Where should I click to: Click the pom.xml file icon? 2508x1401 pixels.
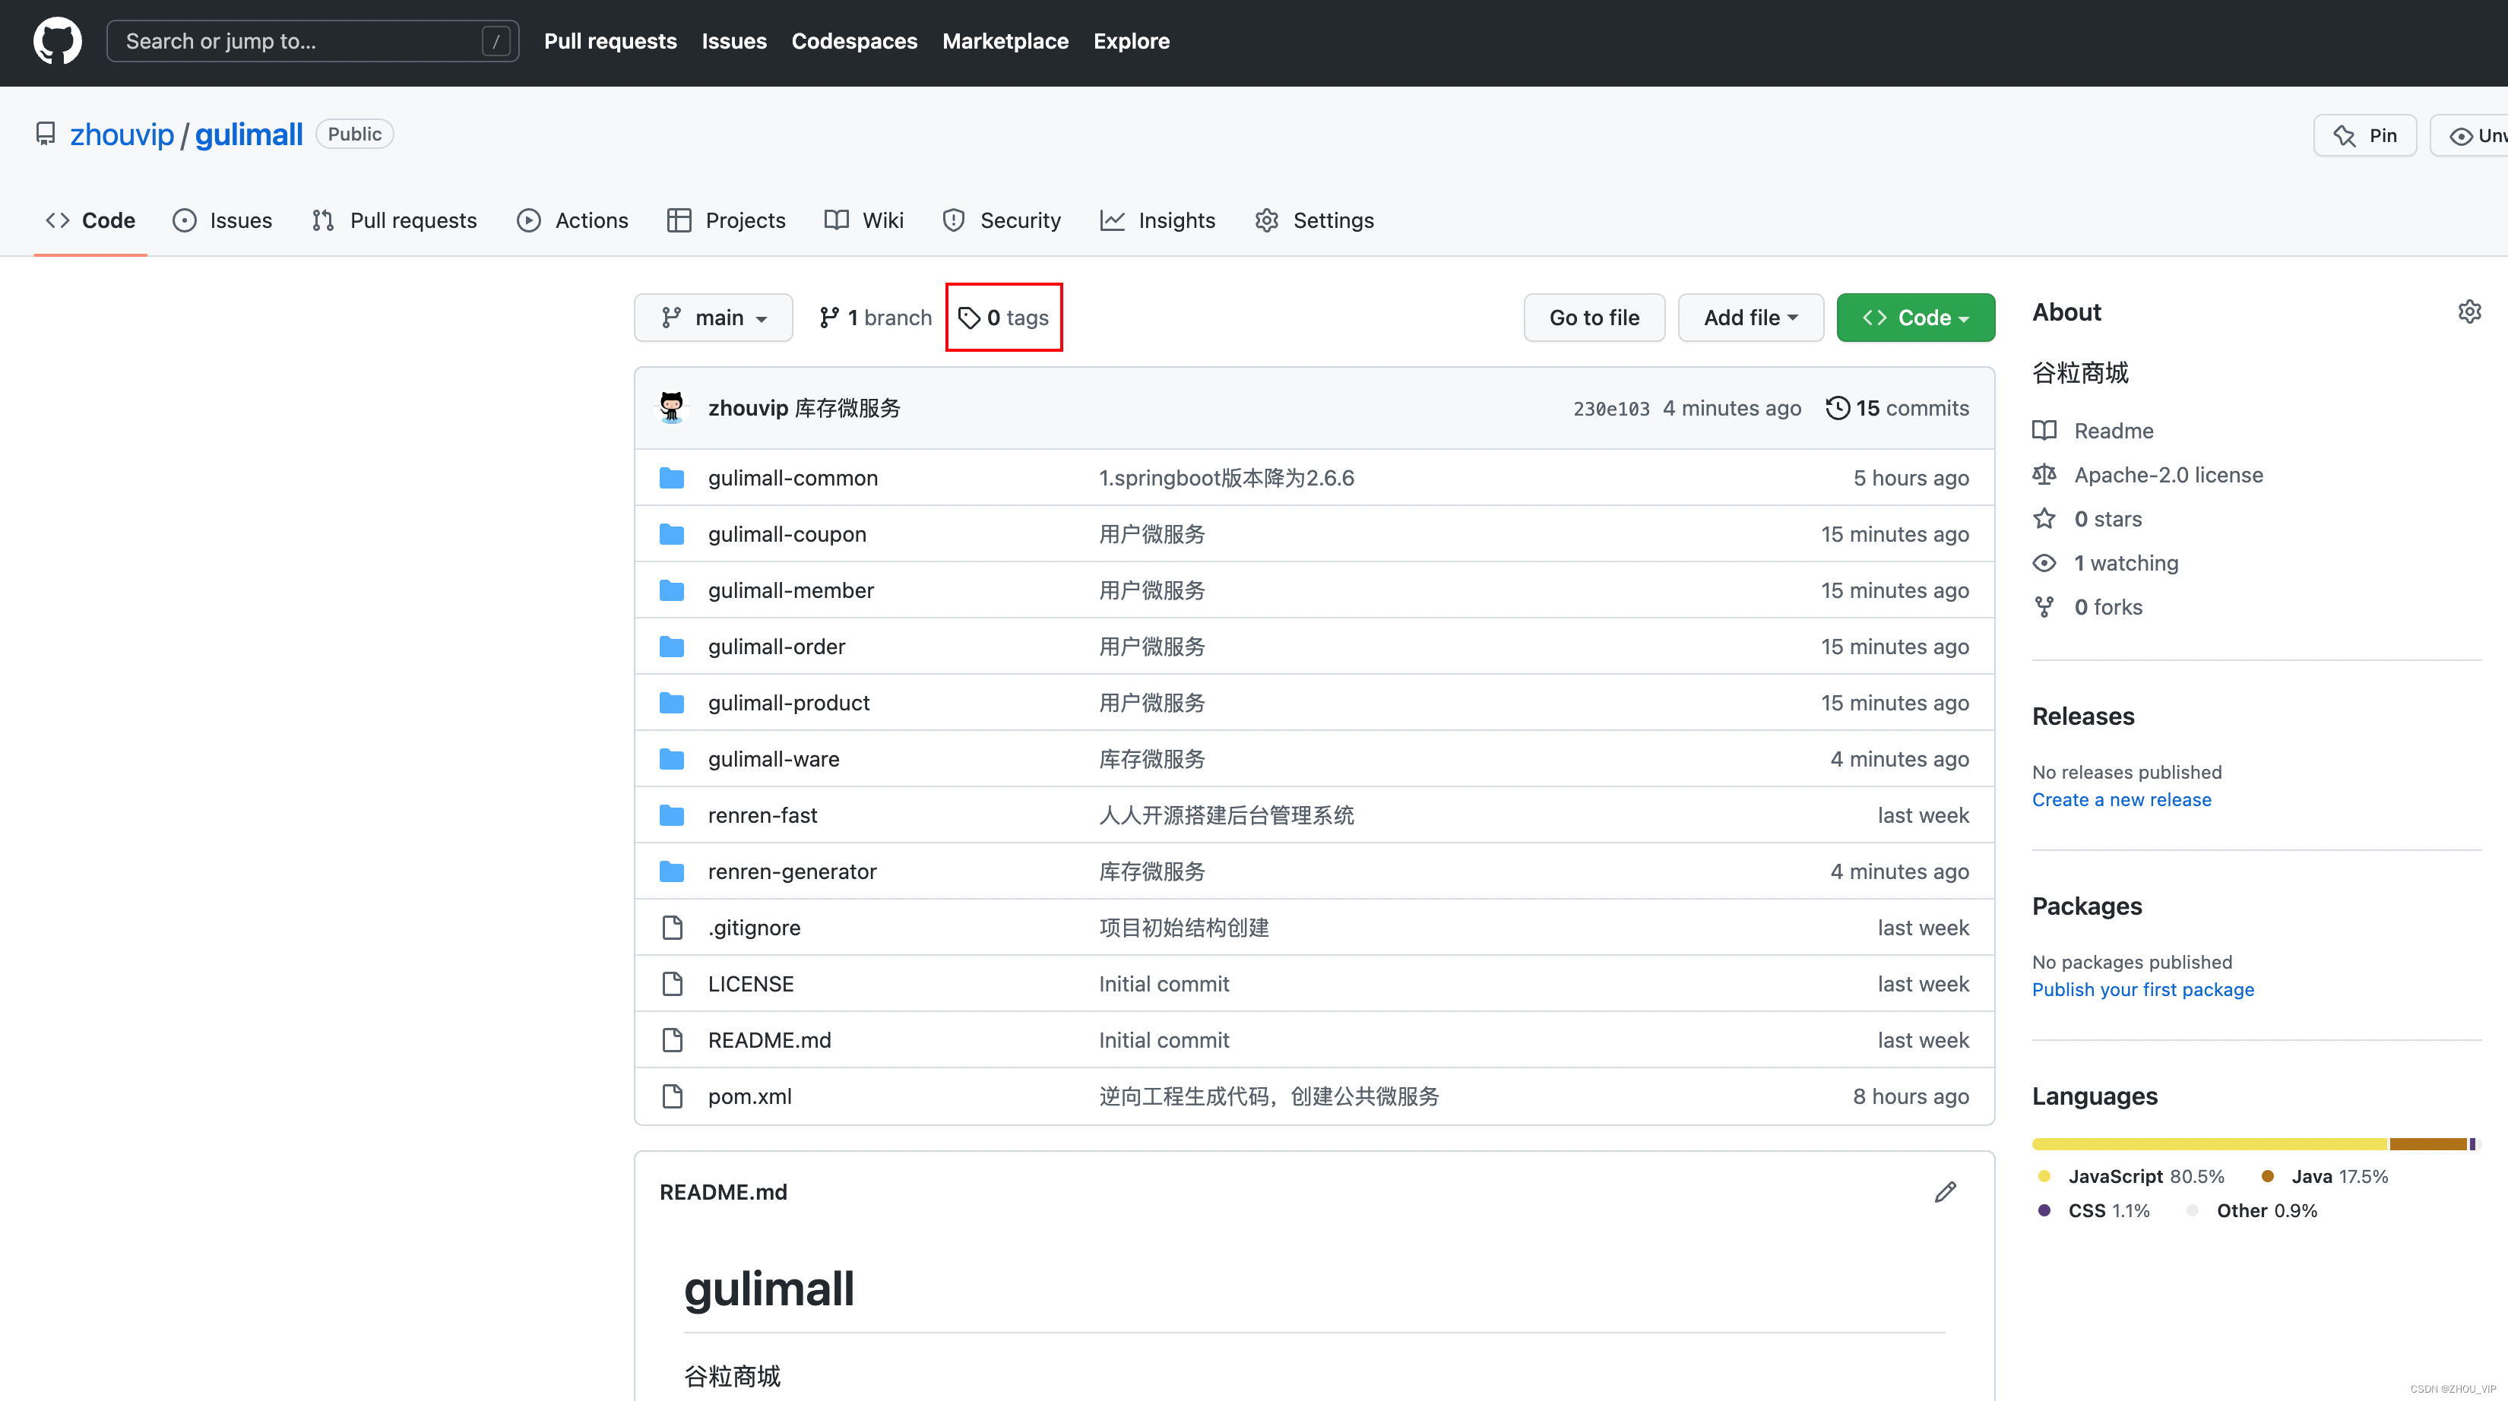[672, 1096]
